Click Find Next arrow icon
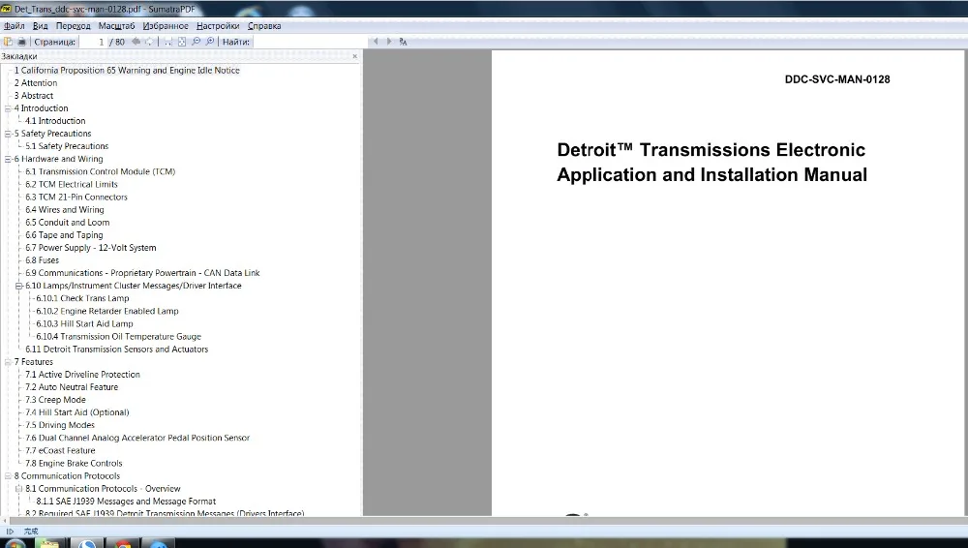Screen dimensions: 968x548 389,42
